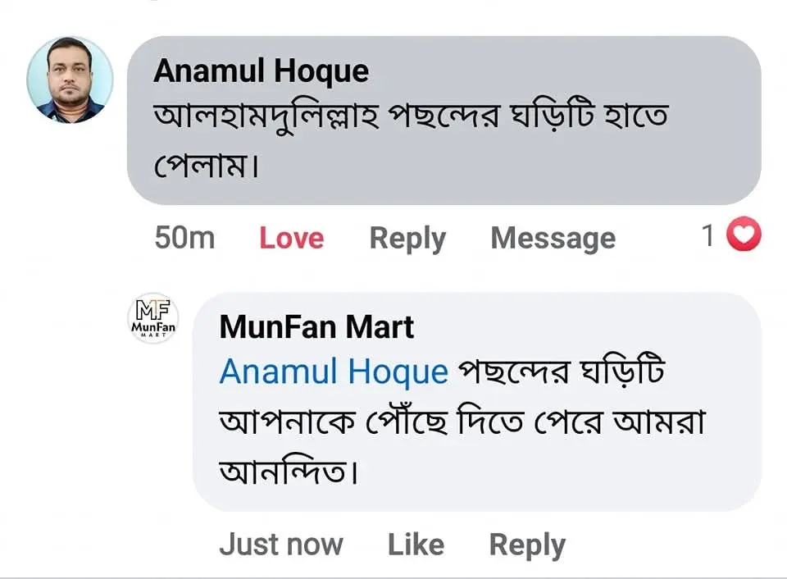Open the Just now timestamp
787x579 pixels.
[x=281, y=545]
